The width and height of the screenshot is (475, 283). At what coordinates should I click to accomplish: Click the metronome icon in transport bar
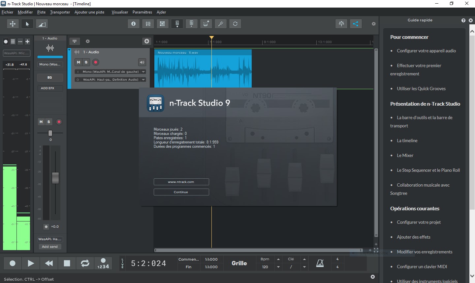[320, 263]
